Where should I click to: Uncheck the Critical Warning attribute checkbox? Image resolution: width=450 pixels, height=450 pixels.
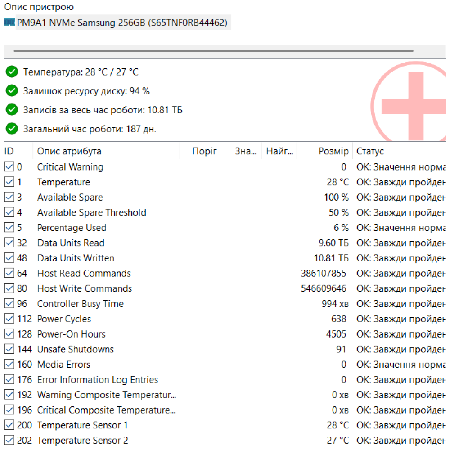[9, 167]
